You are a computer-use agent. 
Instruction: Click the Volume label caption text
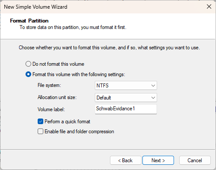point(51,109)
